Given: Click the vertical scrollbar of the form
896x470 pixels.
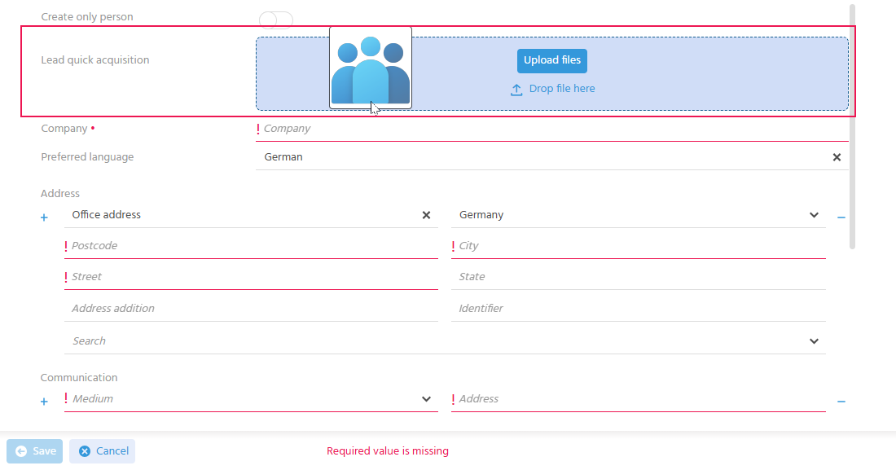Looking at the screenshot, I should 852,125.
